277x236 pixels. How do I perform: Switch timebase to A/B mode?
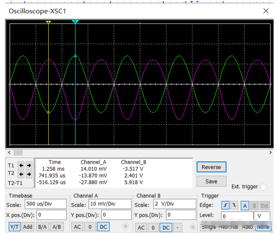tap(57, 227)
